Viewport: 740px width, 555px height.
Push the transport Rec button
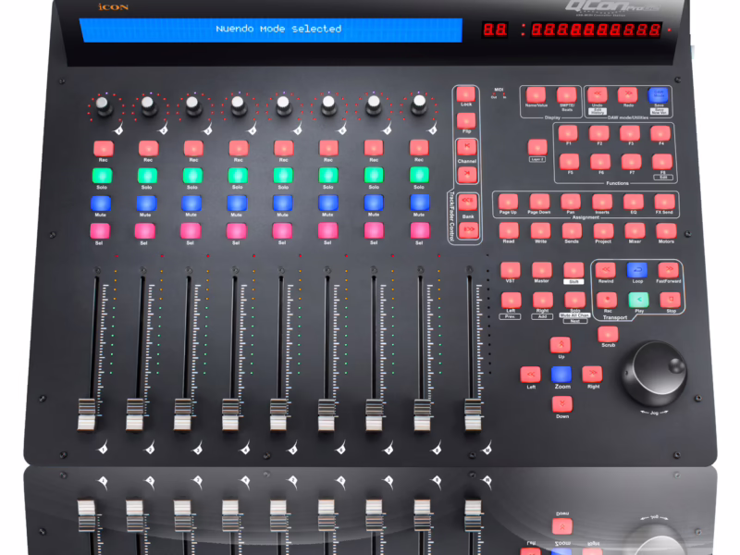pos(607,299)
